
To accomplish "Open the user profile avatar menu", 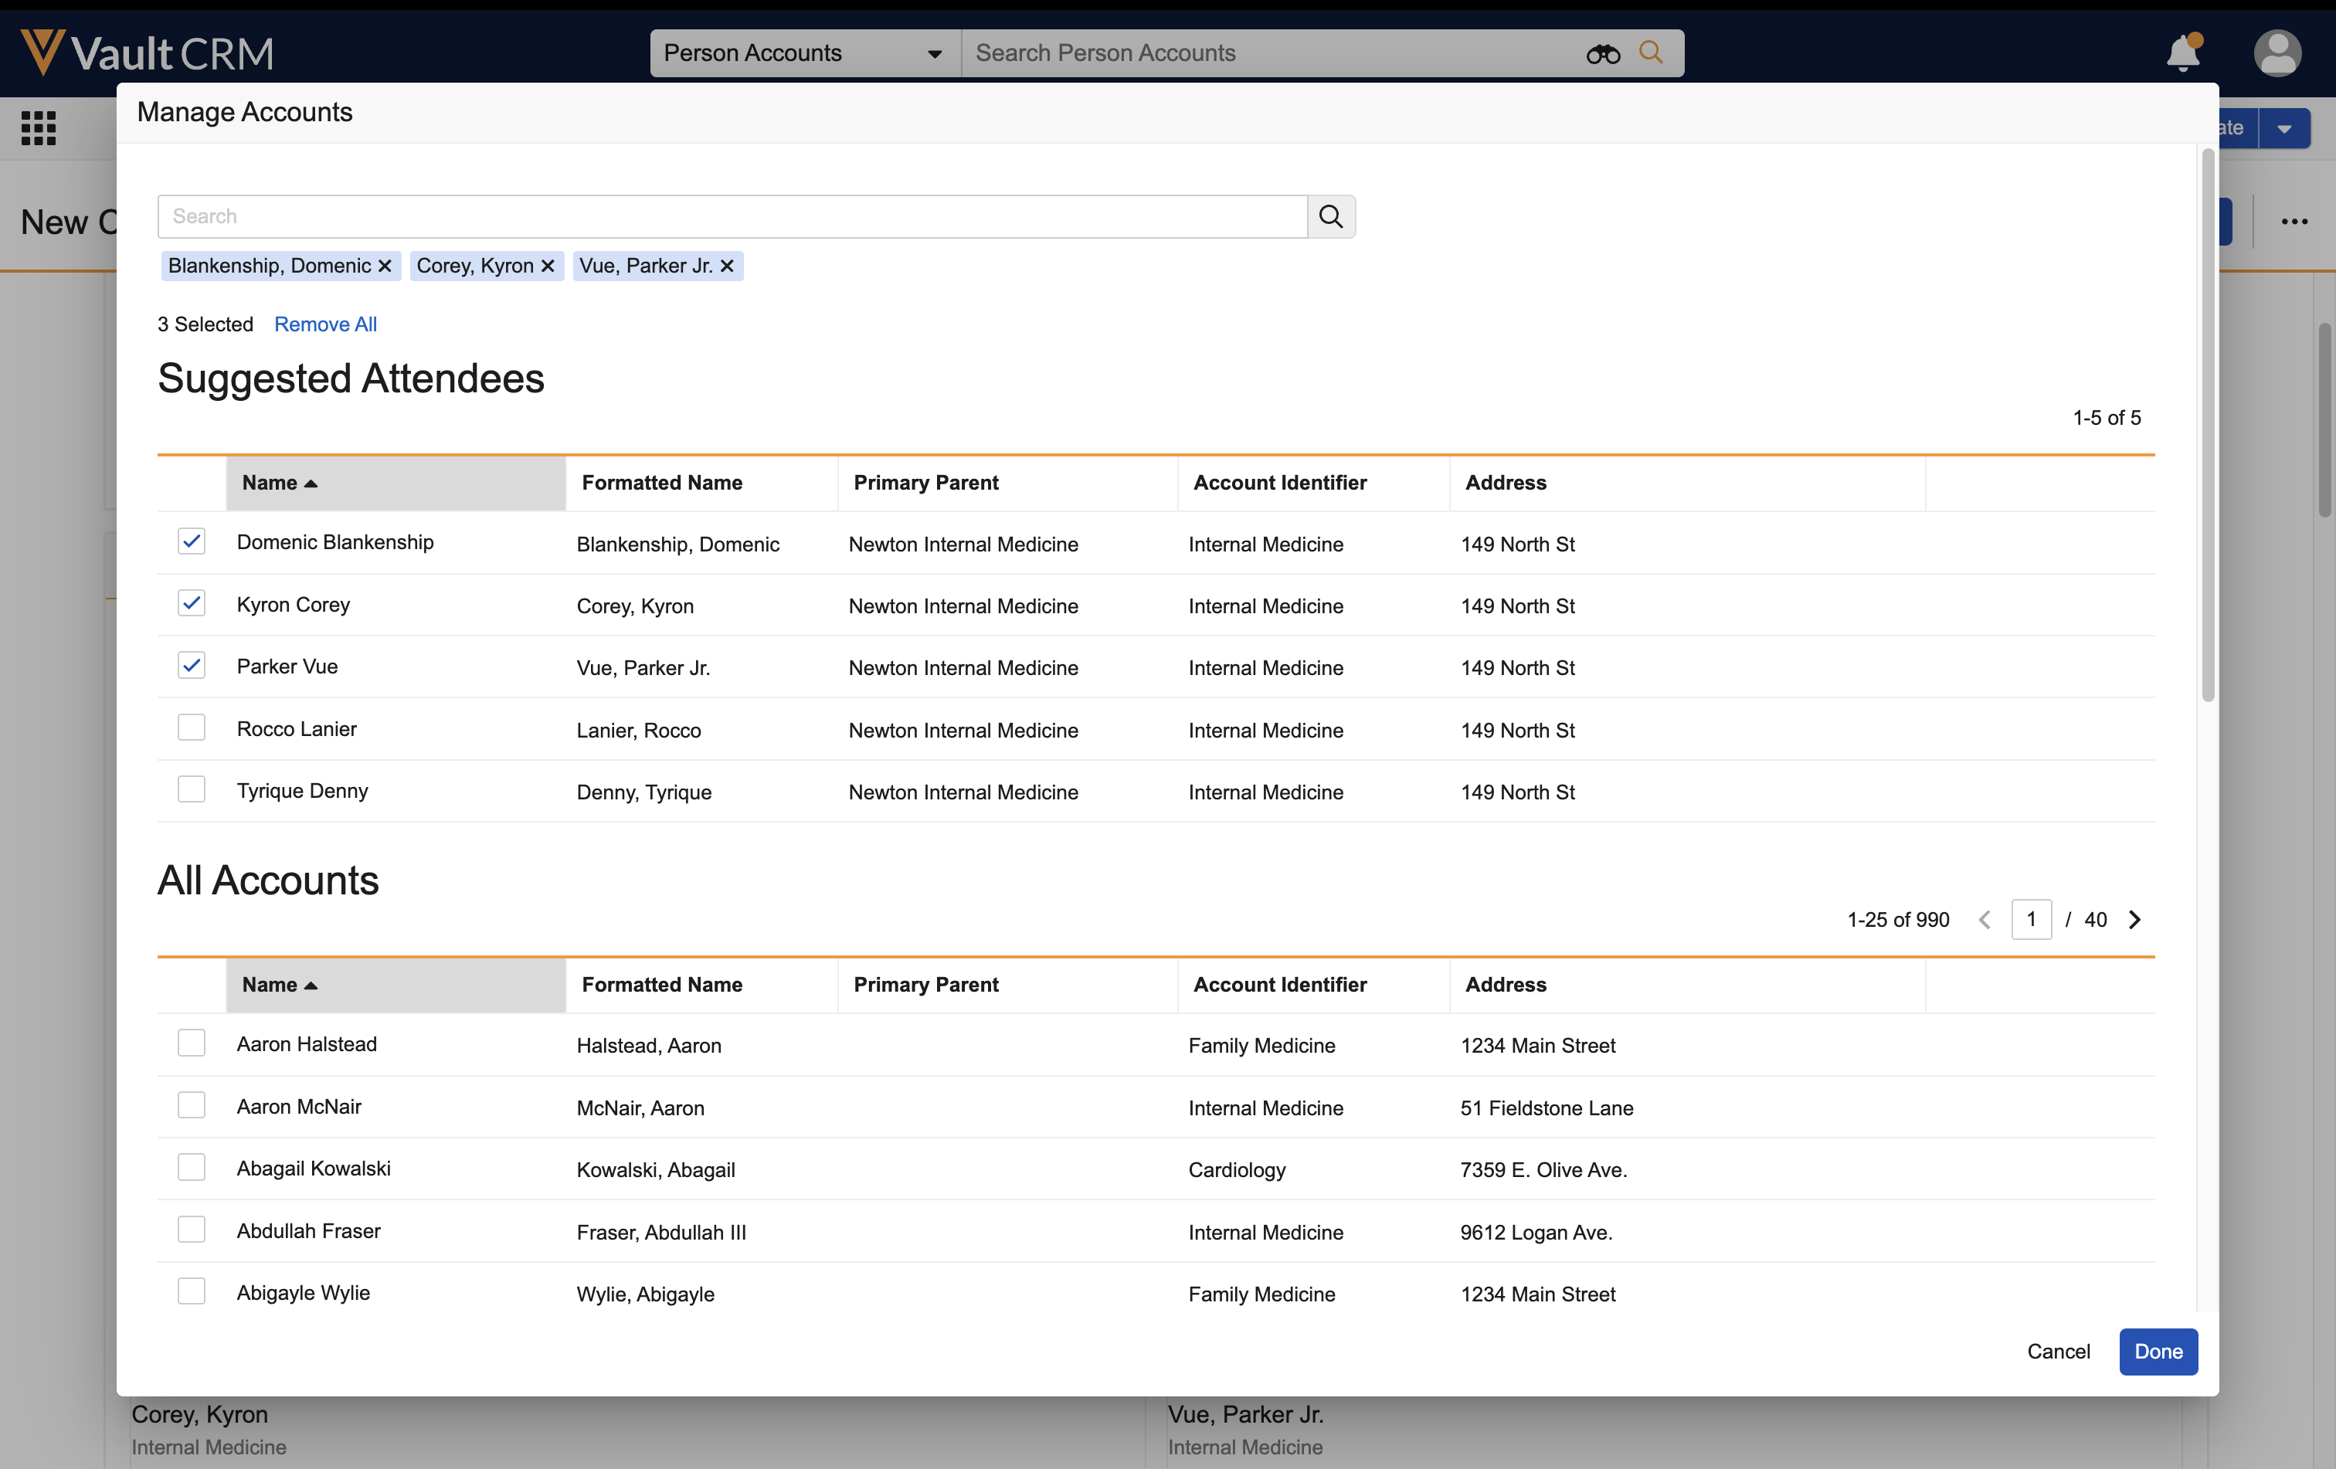I will point(2276,53).
